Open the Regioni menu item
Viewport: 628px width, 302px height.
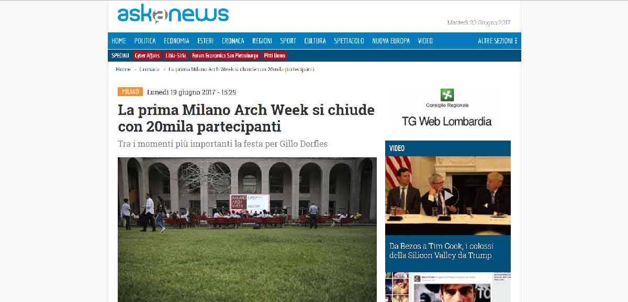click(262, 41)
